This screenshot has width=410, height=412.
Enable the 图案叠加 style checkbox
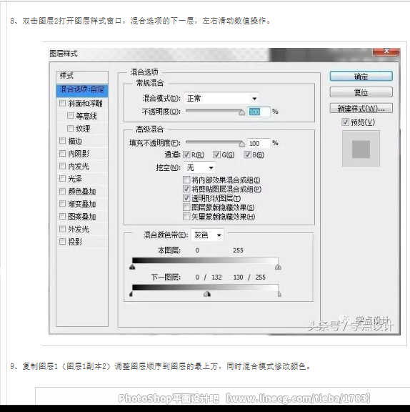click(62, 217)
